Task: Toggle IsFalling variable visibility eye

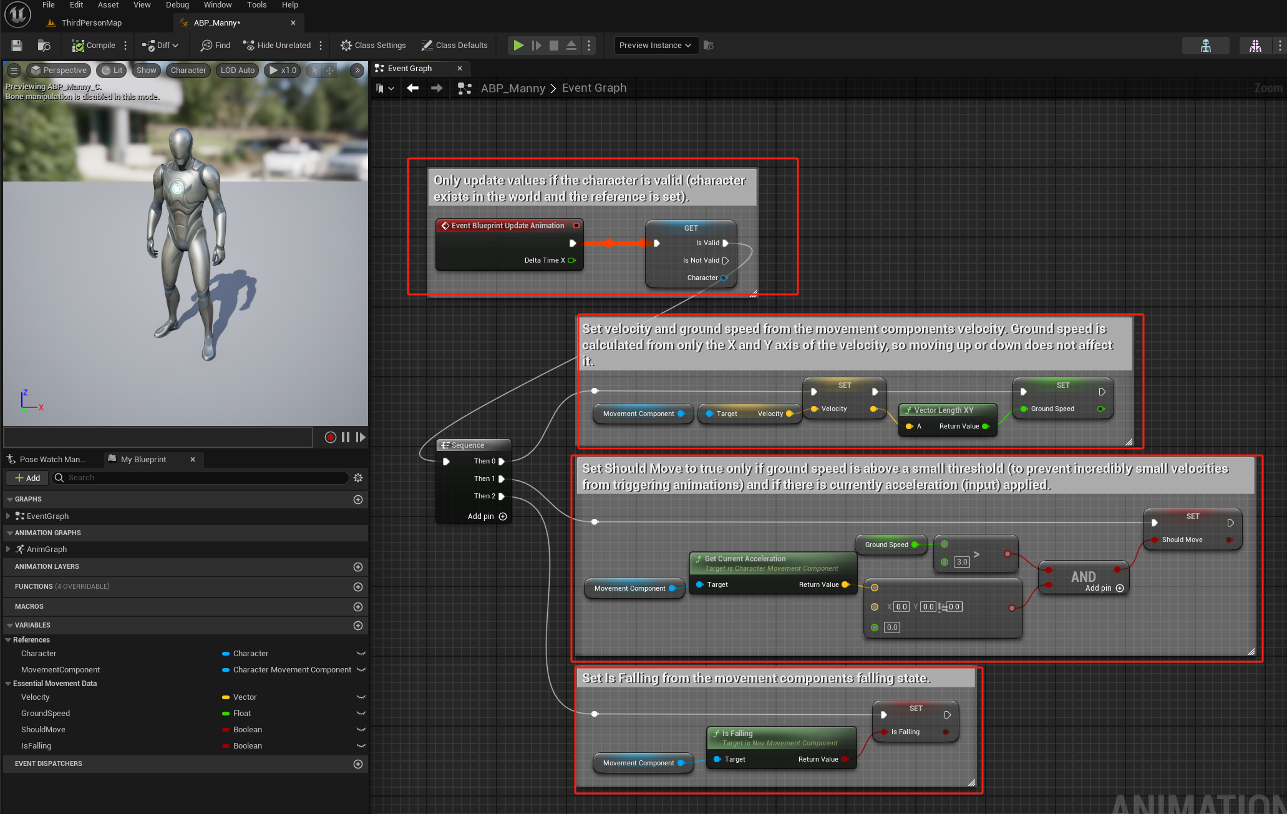Action: 361,746
